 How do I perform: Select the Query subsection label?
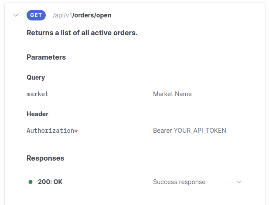(36, 77)
